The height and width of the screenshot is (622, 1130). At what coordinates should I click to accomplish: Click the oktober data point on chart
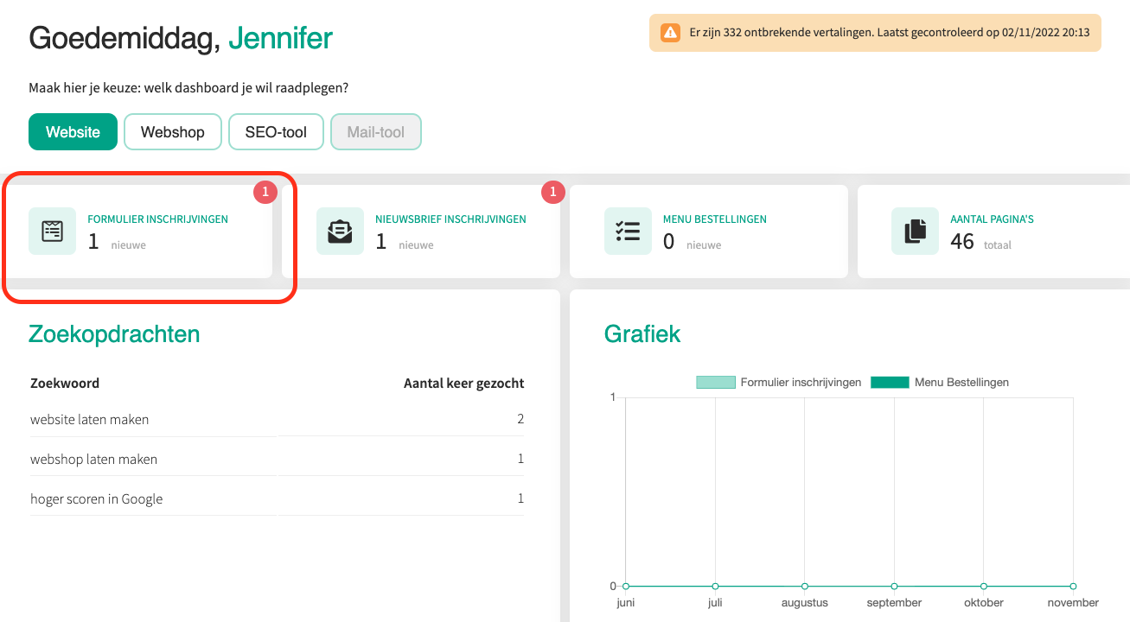coord(984,587)
